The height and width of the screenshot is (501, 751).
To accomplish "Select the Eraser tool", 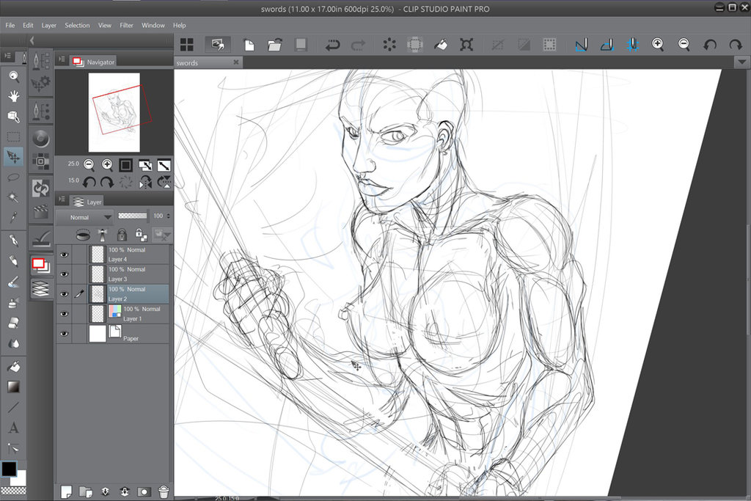I will pos(13,323).
